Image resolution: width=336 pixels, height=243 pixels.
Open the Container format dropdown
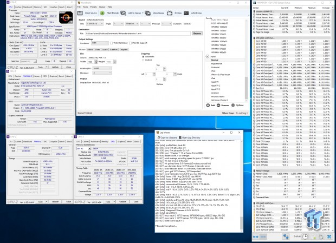click(100, 43)
